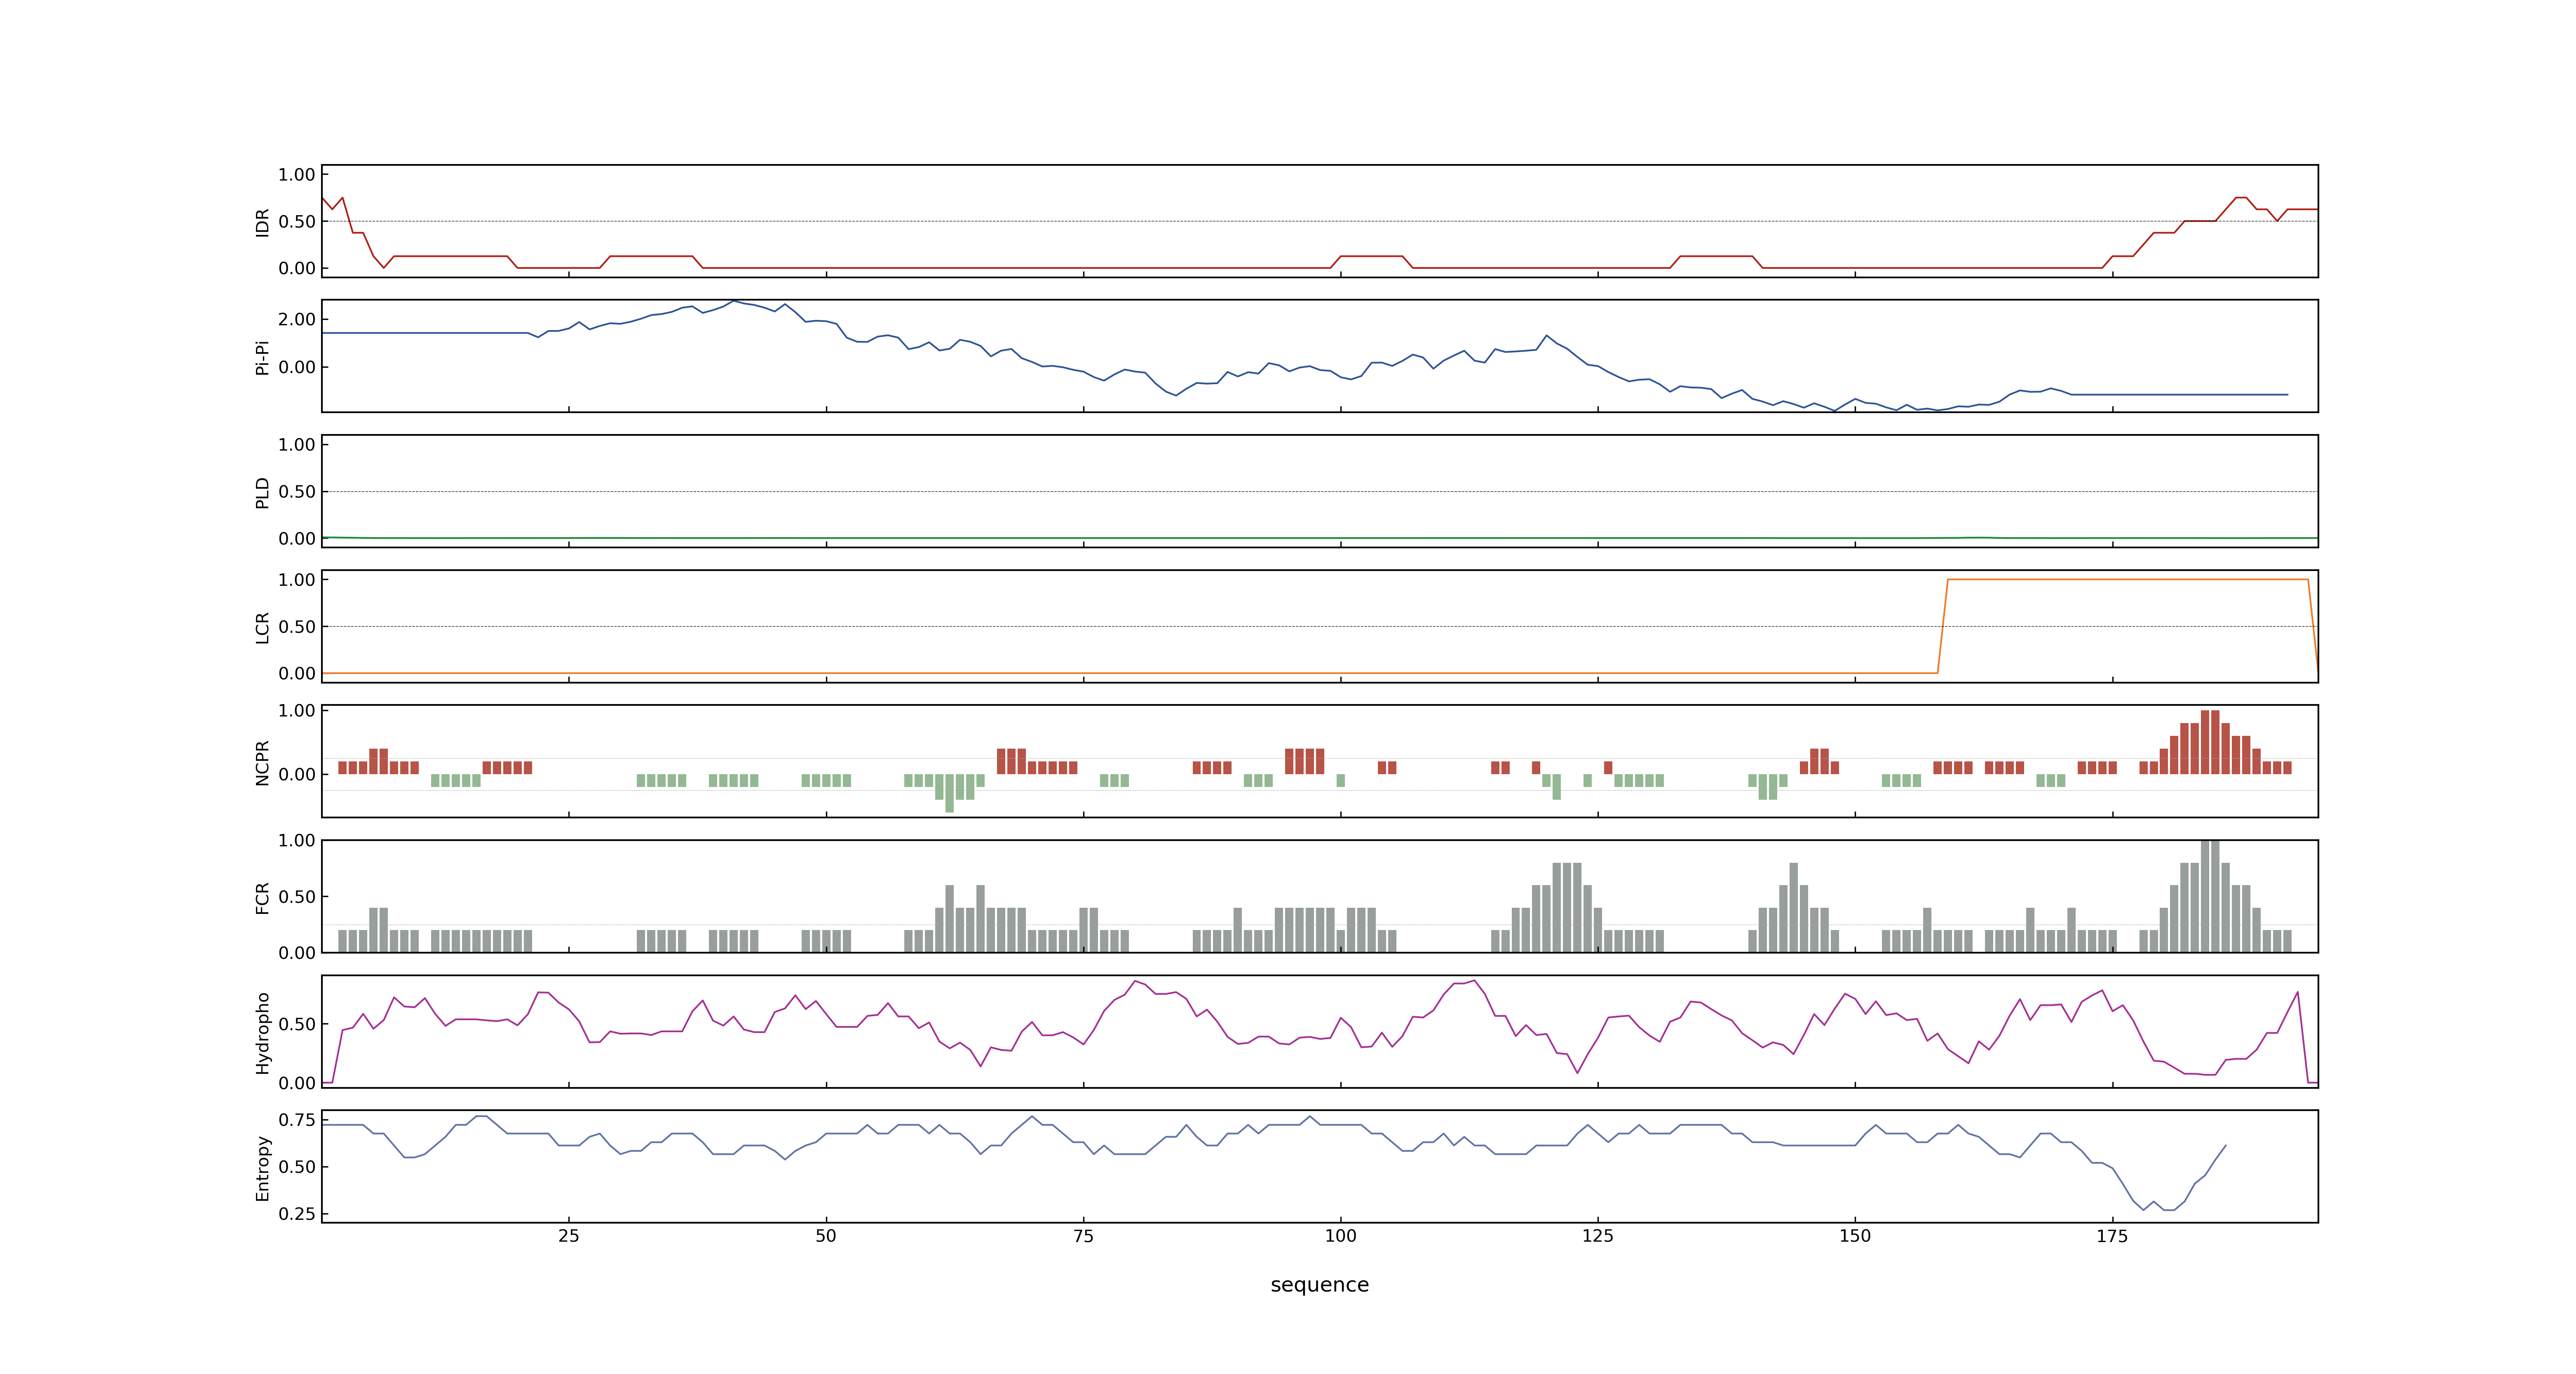Click the Entropy y-axis label
2576x1374 pixels.
[262, 1167]
